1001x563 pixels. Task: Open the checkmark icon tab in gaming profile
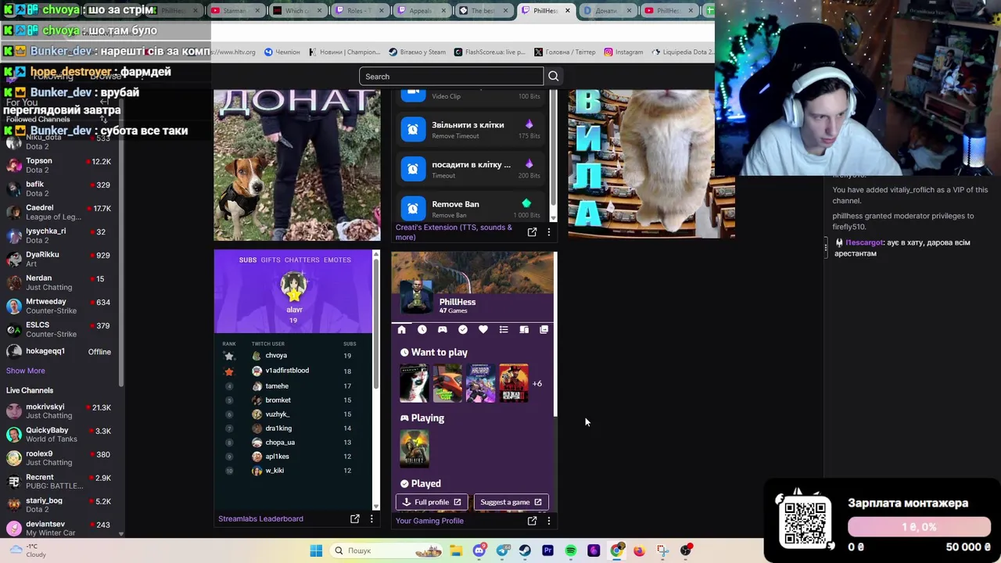[x=463, y=330]
